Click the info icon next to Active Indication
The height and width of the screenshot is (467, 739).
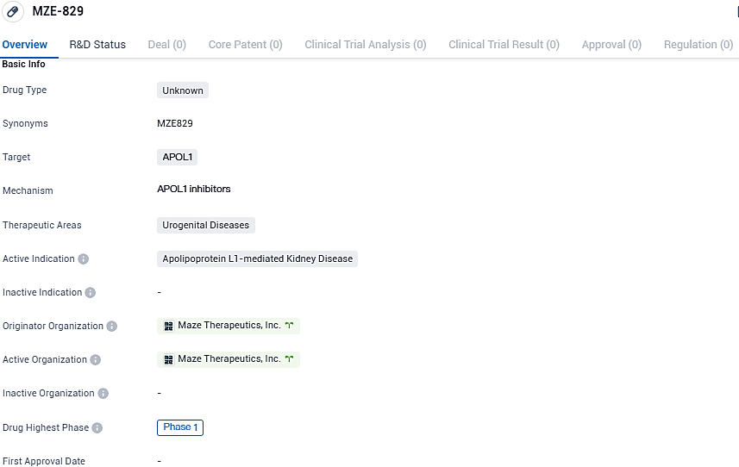coord(84,259)
